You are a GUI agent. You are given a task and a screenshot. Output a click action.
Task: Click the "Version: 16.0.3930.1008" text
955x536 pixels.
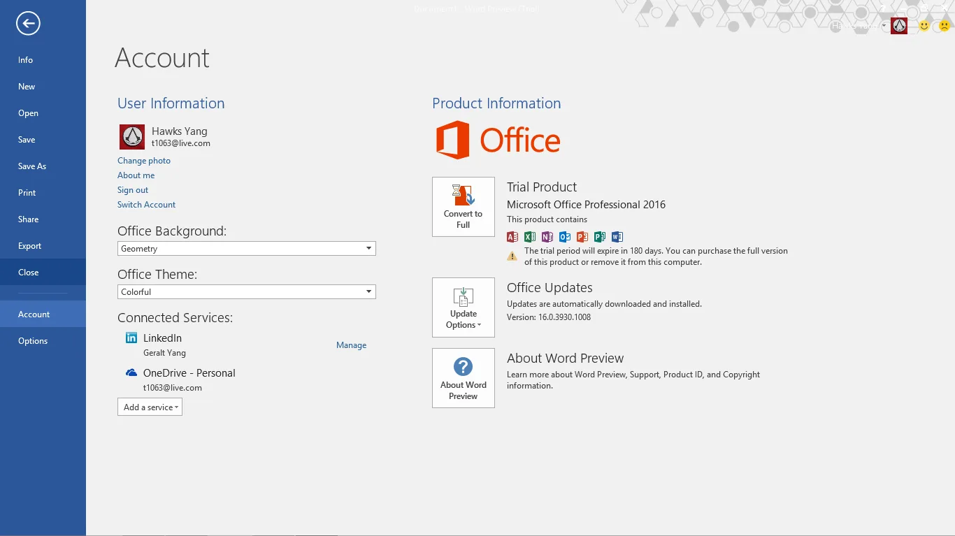point(549,317)
